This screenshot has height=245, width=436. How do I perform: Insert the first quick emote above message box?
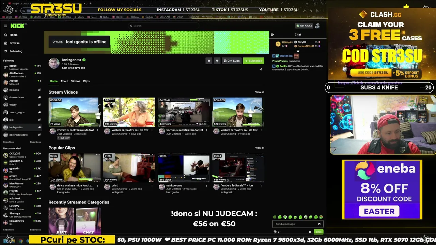(x=275, y=217)
